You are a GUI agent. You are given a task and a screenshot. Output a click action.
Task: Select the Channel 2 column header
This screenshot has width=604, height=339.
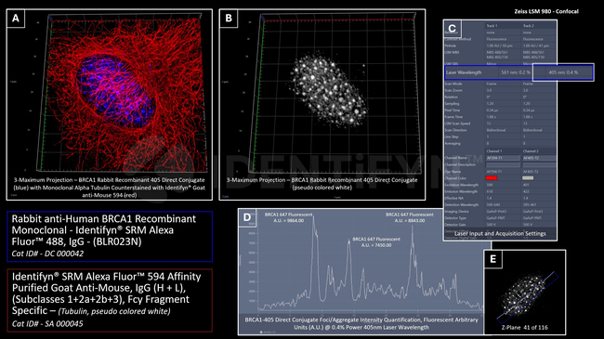531,151
